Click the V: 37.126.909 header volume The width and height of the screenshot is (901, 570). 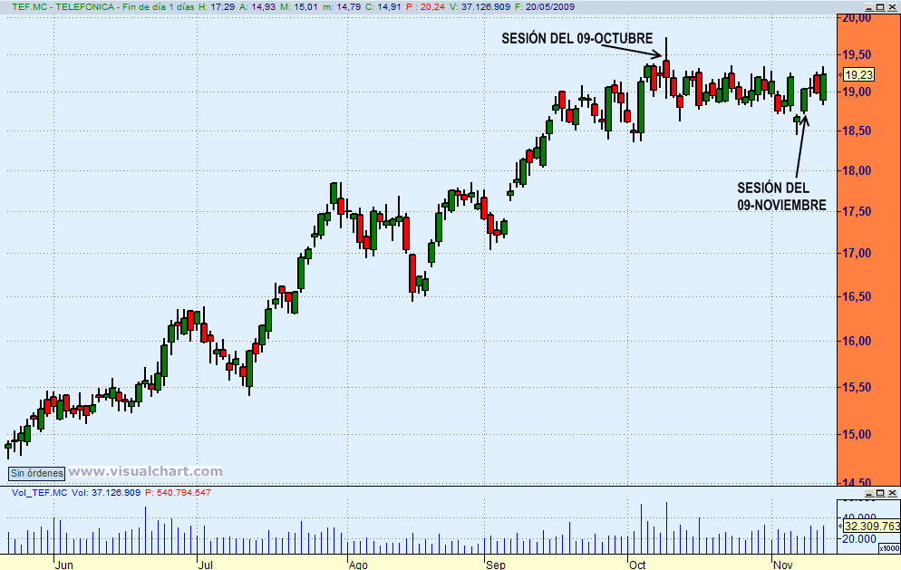[480, 7]
